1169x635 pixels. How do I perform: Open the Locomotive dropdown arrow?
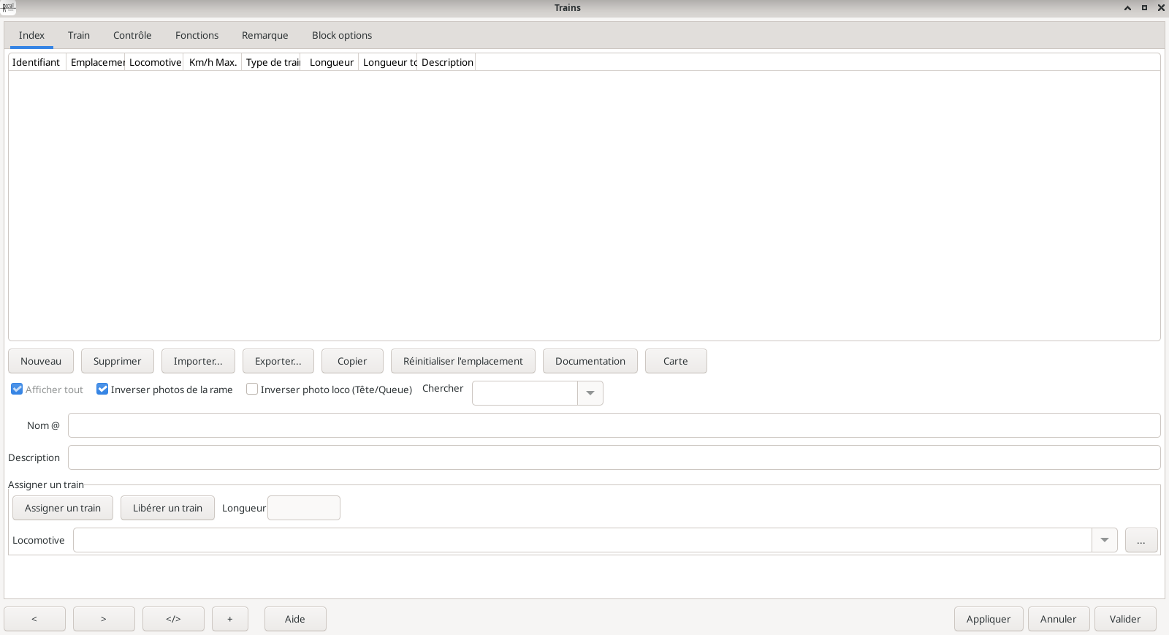(1104, 541)
